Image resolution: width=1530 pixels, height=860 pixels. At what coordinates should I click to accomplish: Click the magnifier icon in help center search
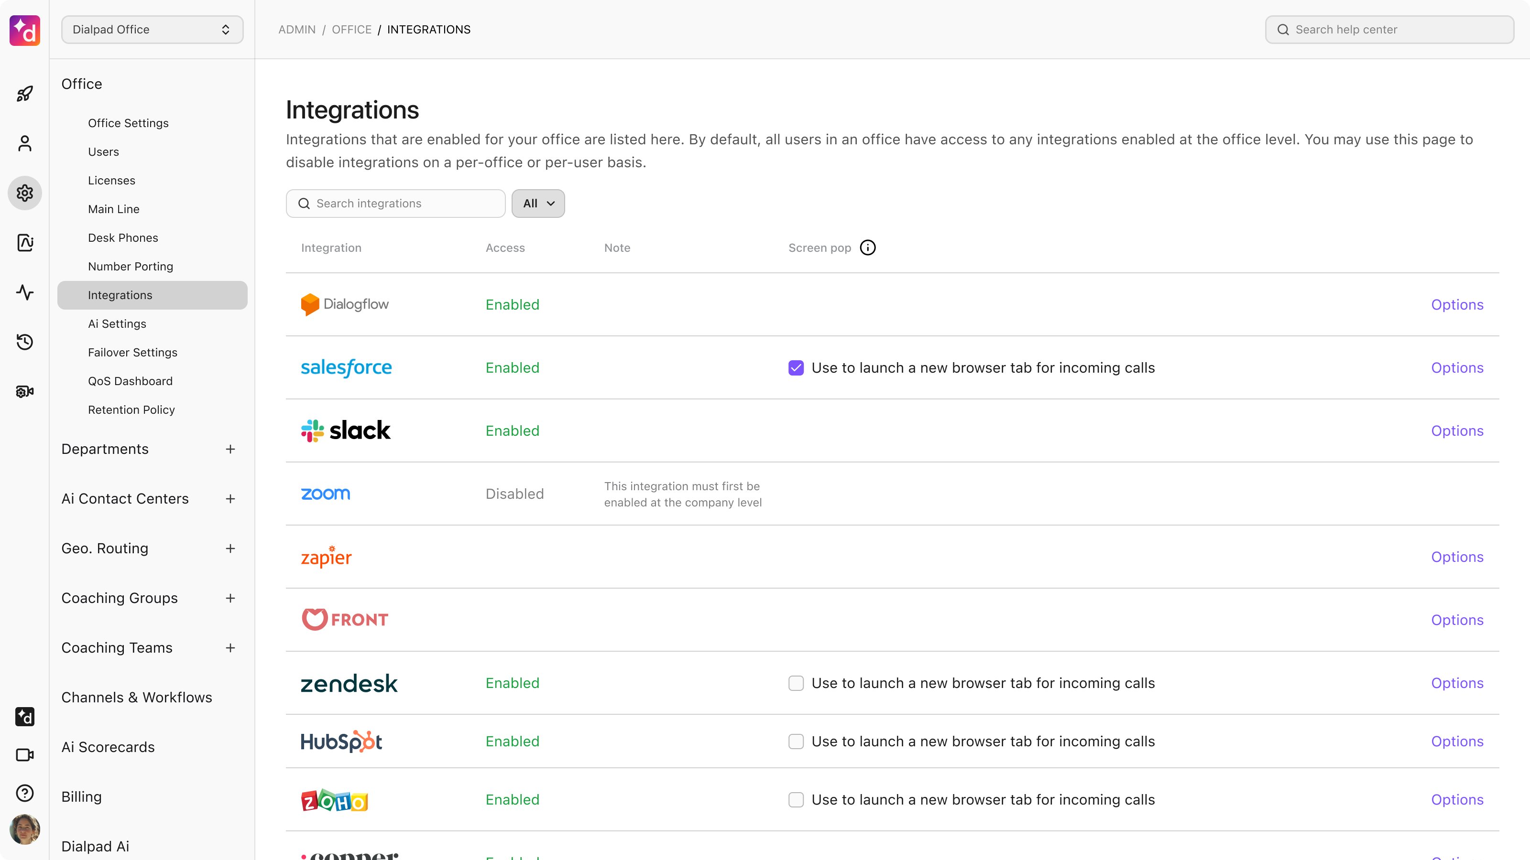coord(1283,30)
